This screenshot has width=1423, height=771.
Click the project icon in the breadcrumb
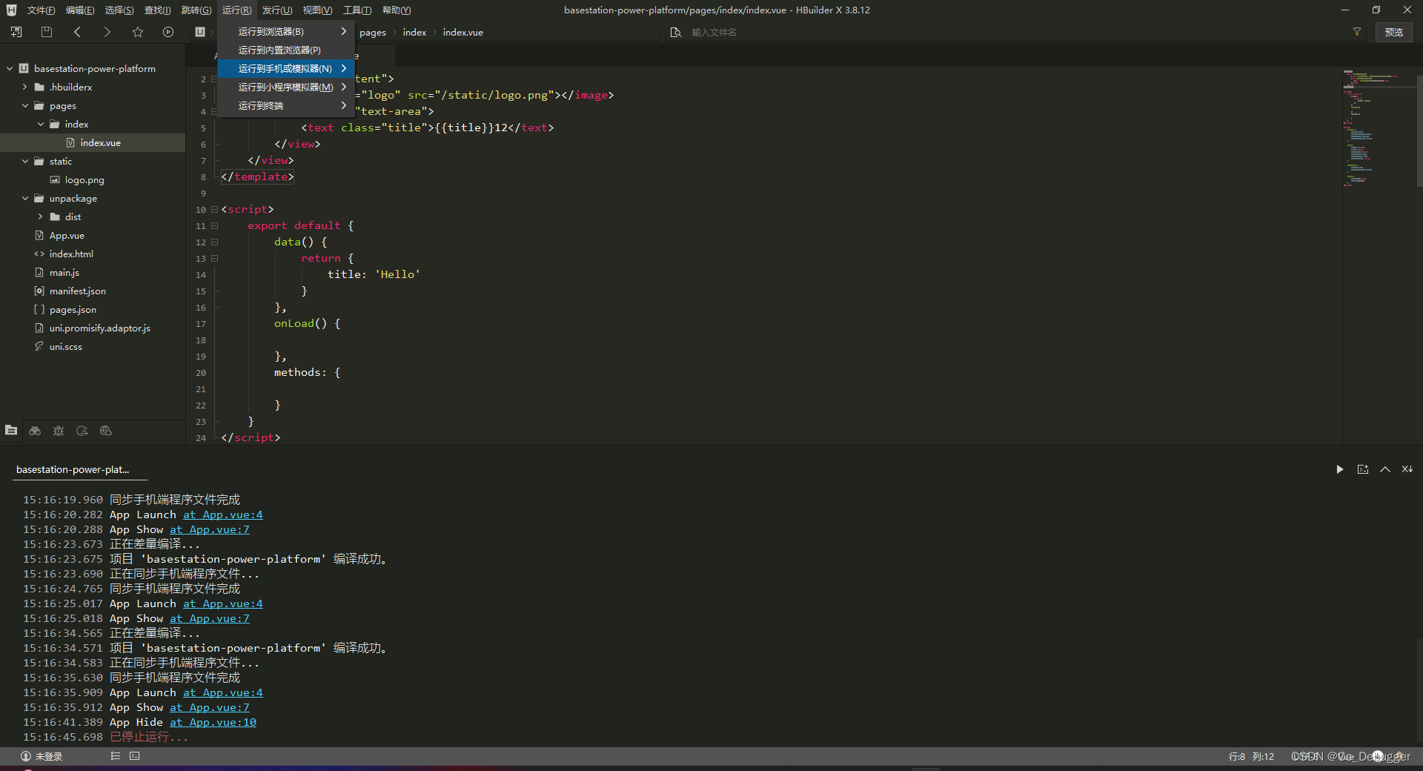pyautogui.click(x=199, y=32)
